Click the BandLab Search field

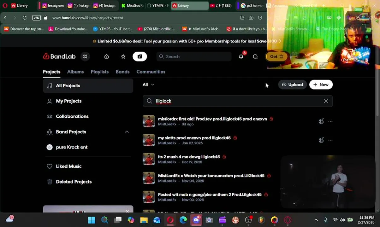point(194,56)
